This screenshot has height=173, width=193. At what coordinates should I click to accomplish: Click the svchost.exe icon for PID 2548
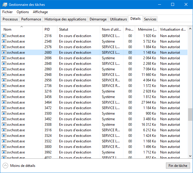(x=4, y=41)
